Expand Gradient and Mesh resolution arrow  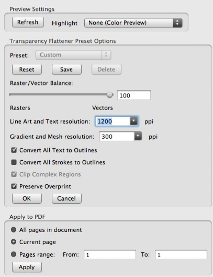[138, 136]
